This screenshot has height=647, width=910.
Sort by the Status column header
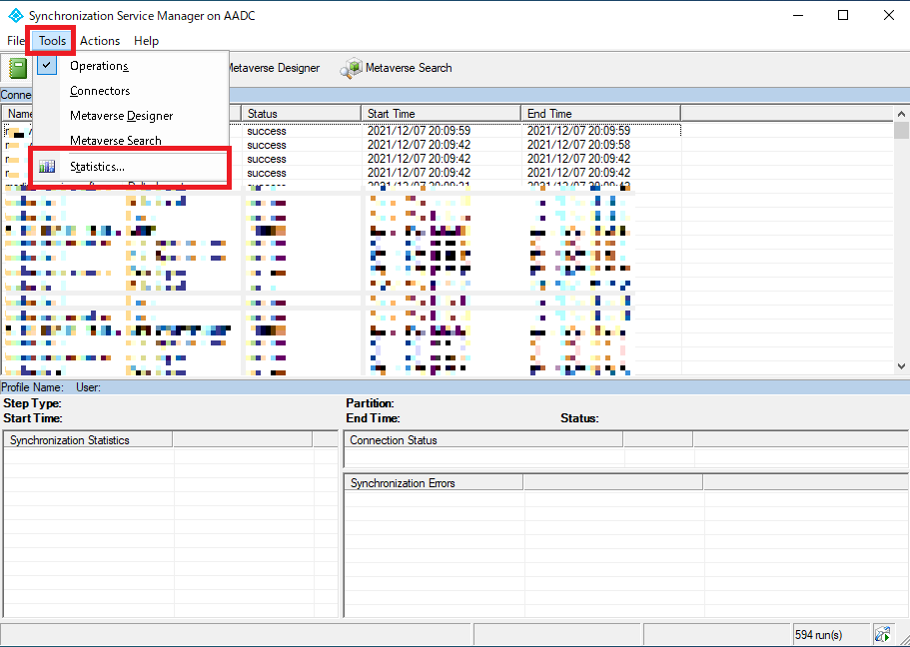pos(302,113)
